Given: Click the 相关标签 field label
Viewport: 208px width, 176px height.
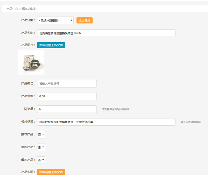Looking at the screenshot, I should (x=28, y=122).
